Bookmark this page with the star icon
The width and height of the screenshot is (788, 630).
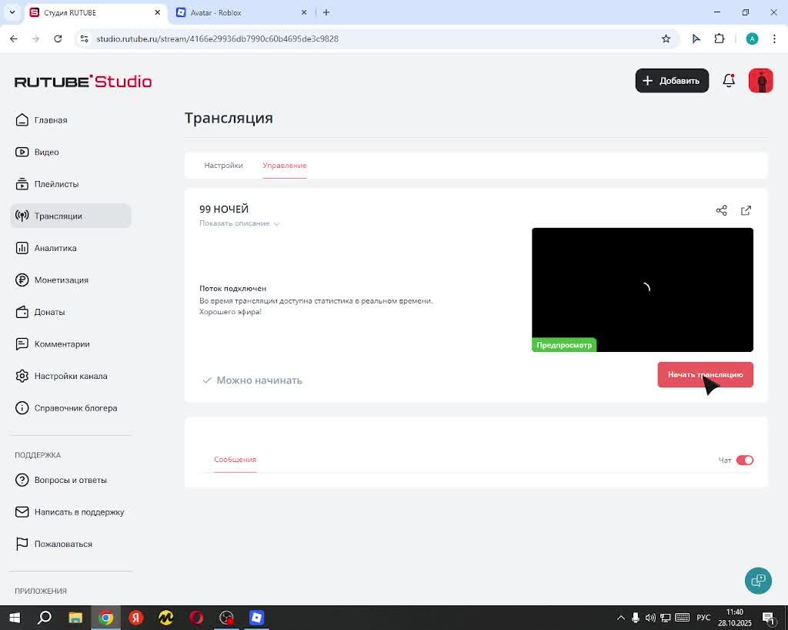tap(666, 39)
